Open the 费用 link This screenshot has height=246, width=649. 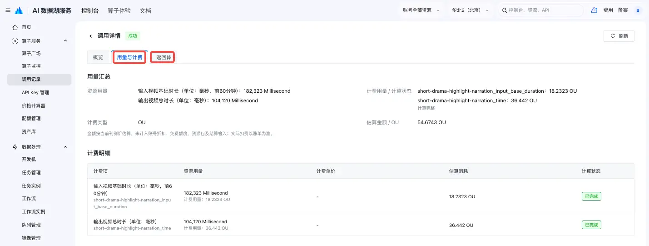[x=608, y=10]
